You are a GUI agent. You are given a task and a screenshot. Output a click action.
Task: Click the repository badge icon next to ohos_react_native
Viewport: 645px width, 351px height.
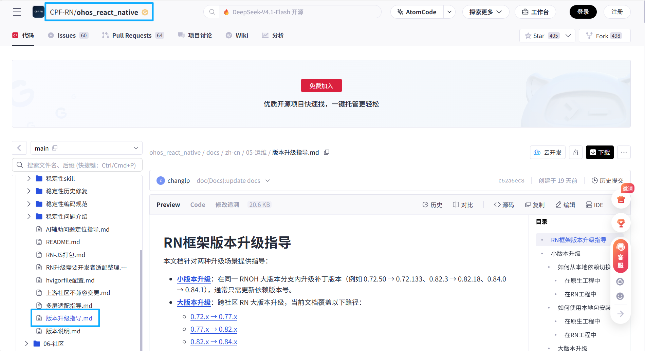145,12
